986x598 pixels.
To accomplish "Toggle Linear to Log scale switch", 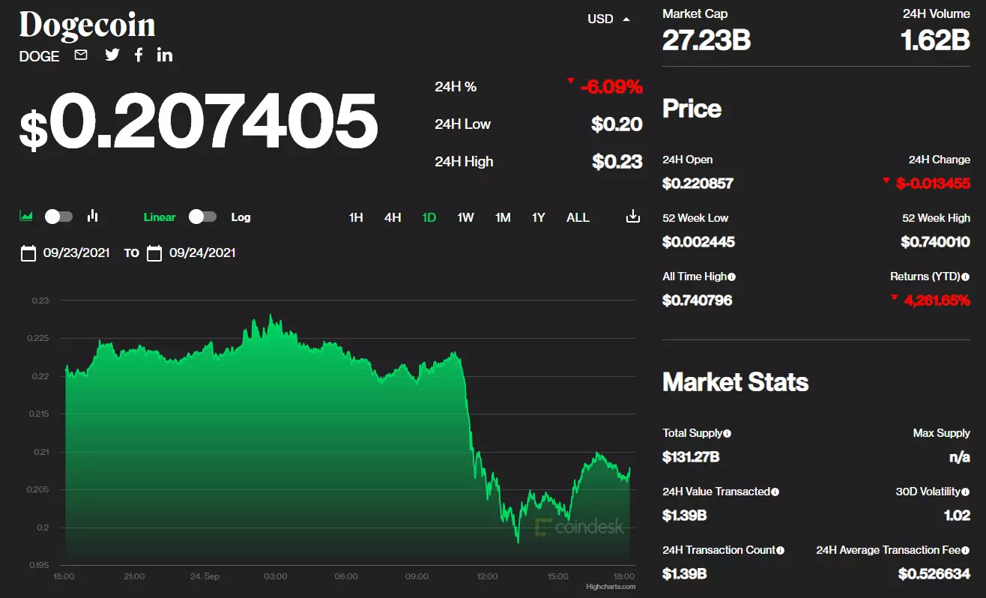I will pyautogui.click(x=203, y=217).
